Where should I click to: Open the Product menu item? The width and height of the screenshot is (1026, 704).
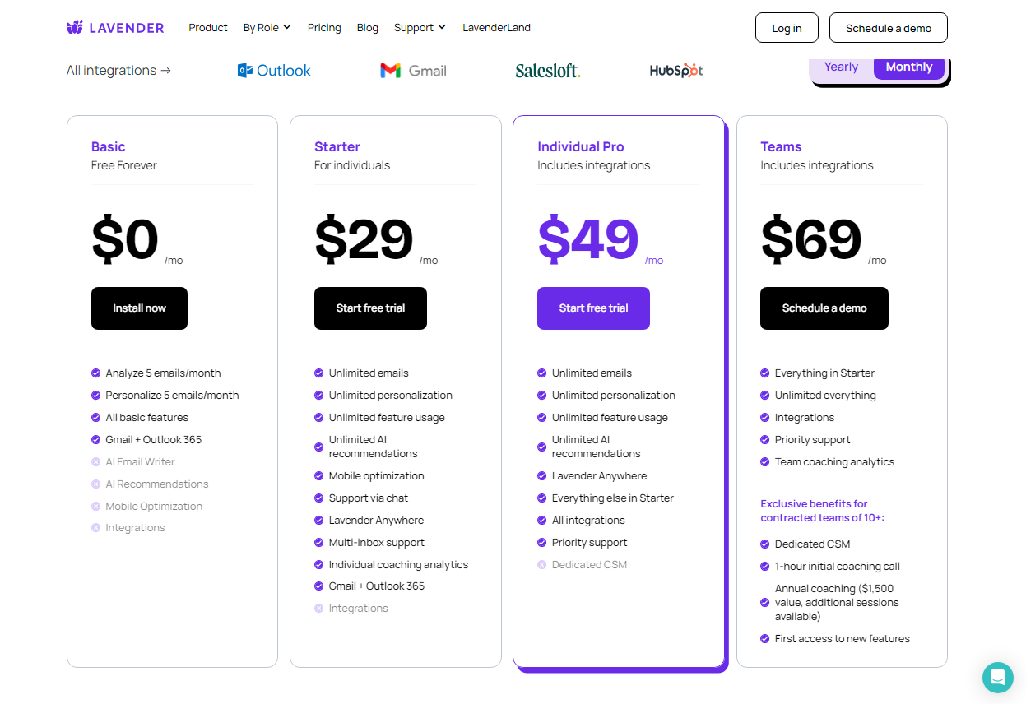click(x=208, y=27)
